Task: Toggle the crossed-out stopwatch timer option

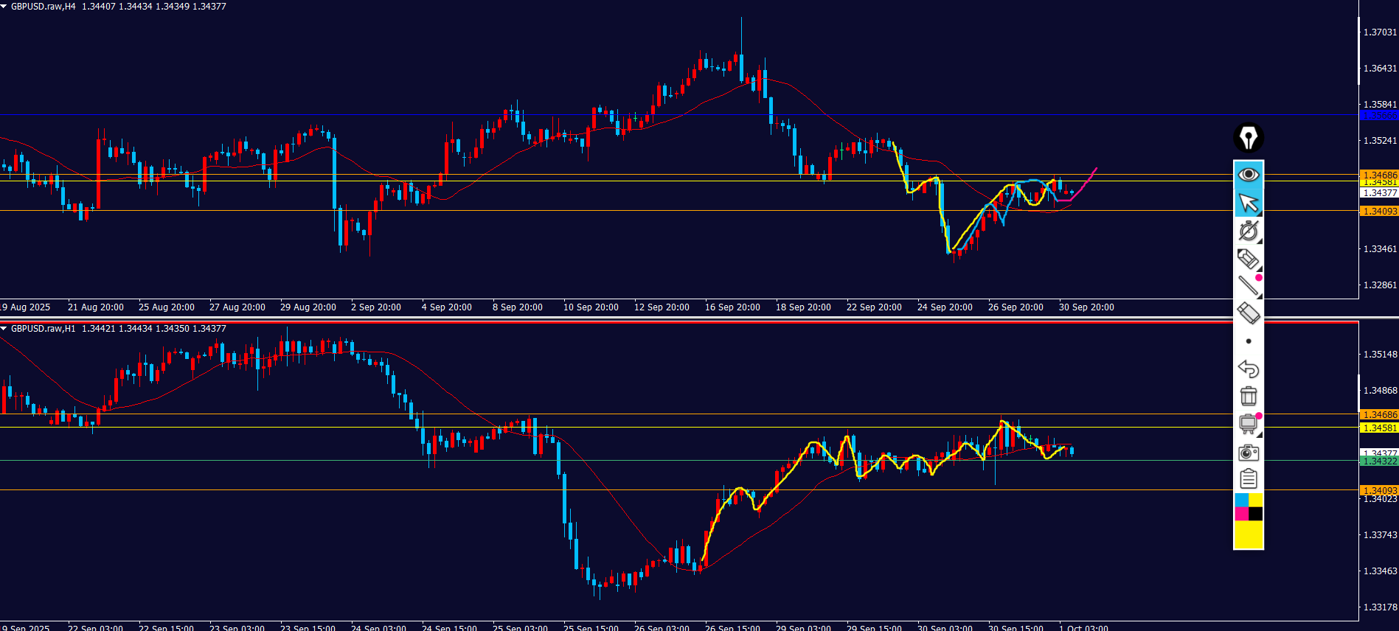Action: (1248, 231)
